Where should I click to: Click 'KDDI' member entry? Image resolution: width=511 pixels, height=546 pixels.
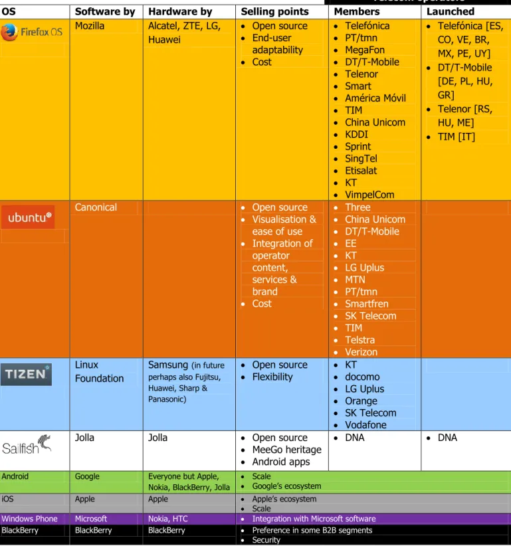(356, 134)
